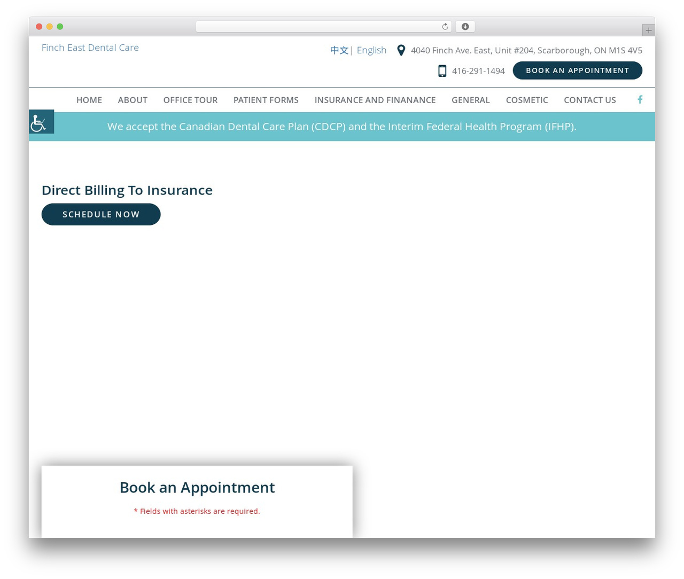Click the 'Fields with asterisks are required' note
Screen dimensions: 684x579
click(197, 511)
